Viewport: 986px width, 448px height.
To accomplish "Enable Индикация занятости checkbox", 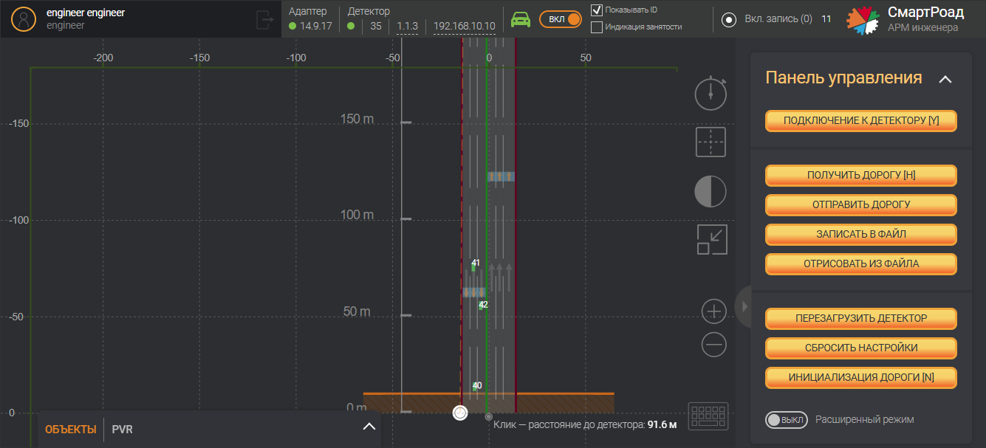I will coord(597,27).
